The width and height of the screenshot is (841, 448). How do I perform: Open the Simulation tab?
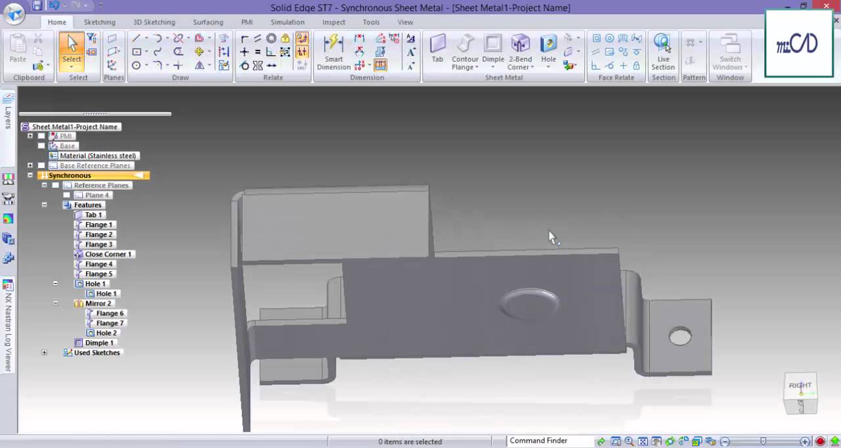287,22
